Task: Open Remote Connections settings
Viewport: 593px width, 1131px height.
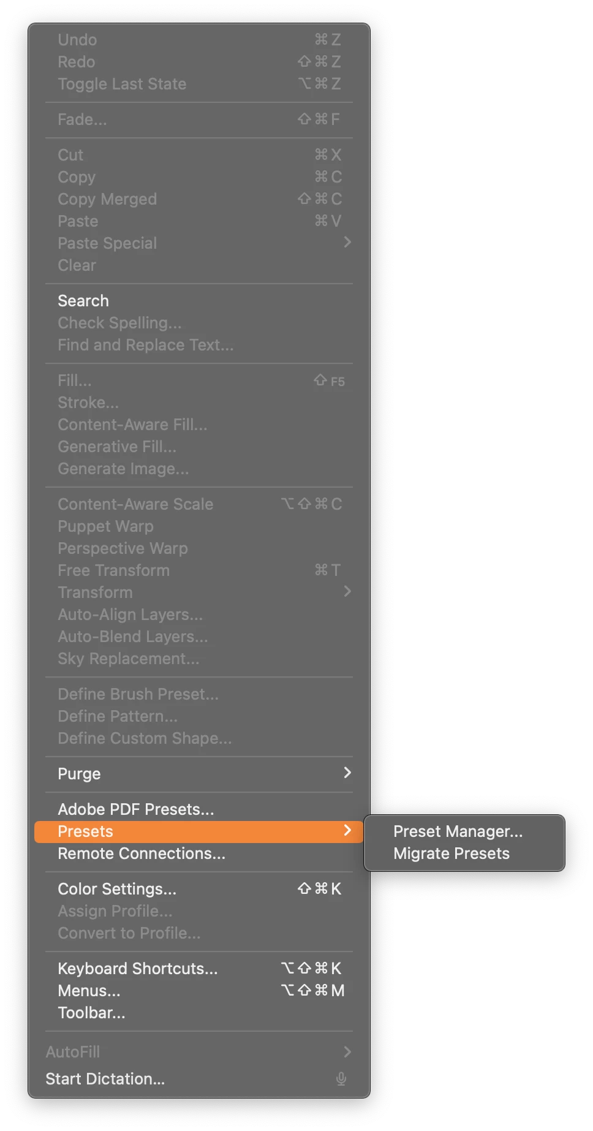Action: click(x=141, y=853)
